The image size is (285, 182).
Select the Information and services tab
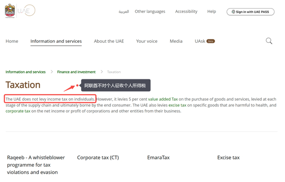pyautogui.click(x=56, y=41)
